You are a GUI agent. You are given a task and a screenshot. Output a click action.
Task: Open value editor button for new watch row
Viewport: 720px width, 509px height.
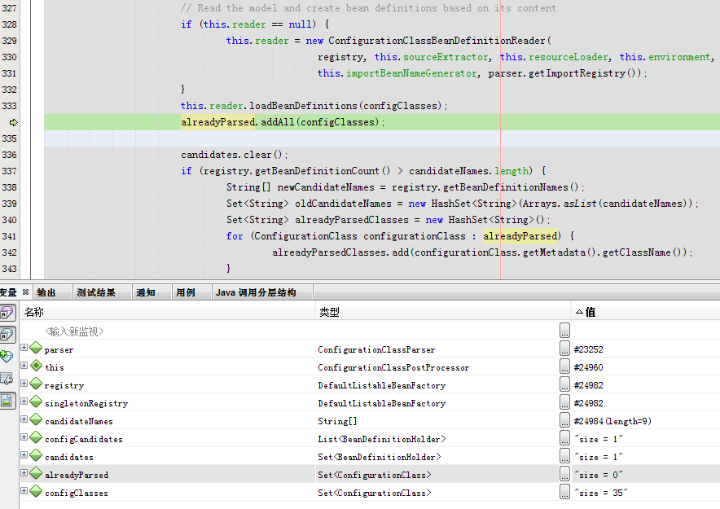click(564, 330)
